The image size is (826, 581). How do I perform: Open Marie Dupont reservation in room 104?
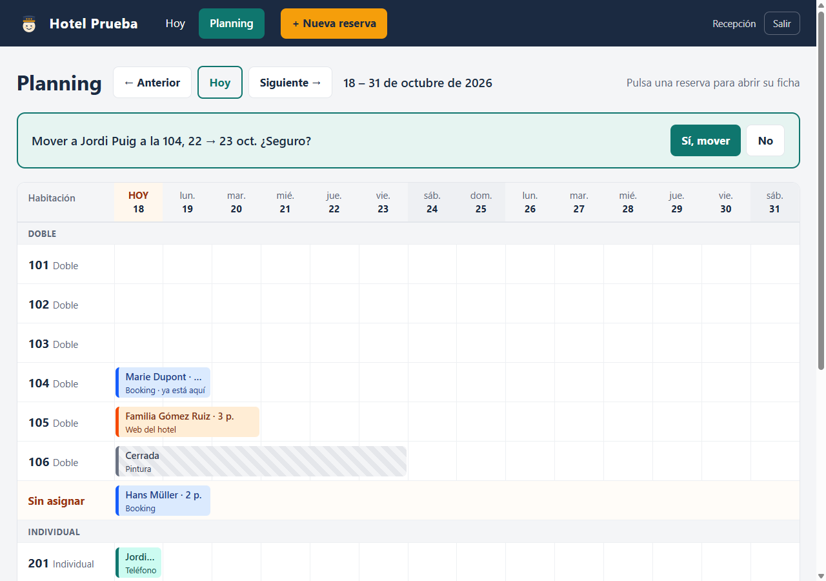tap(163, 383)
